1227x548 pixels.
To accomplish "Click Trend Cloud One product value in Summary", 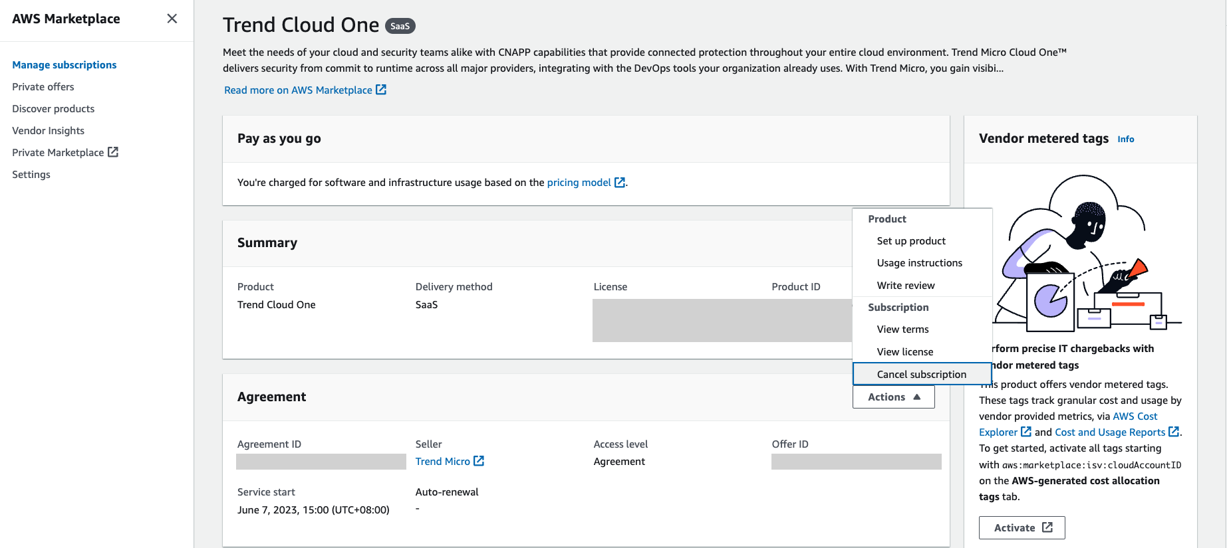I will [277, 304].
